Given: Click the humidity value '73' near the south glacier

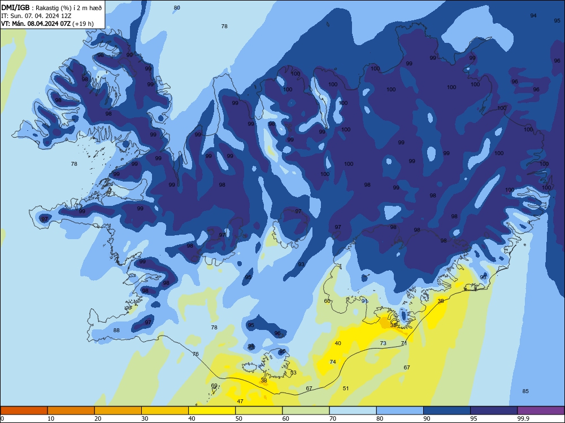Looking at the screenshot, I should [383, 343].
